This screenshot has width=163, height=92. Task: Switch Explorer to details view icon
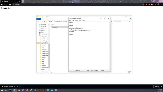pos(129,72)
